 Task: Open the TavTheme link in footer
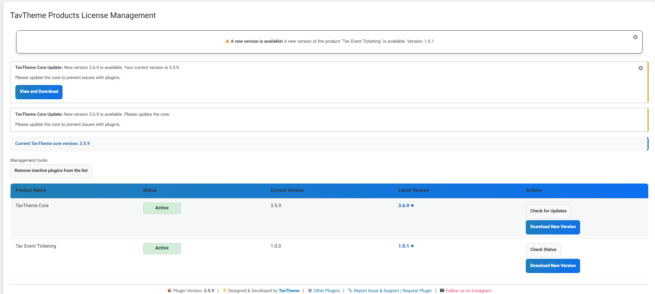pyautogui.click(x=289, y=291)
